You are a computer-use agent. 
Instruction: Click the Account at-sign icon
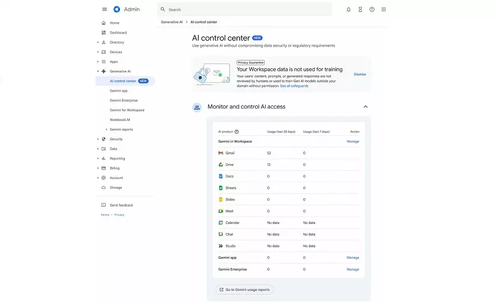pyautogui.click(x=104, y=178)
